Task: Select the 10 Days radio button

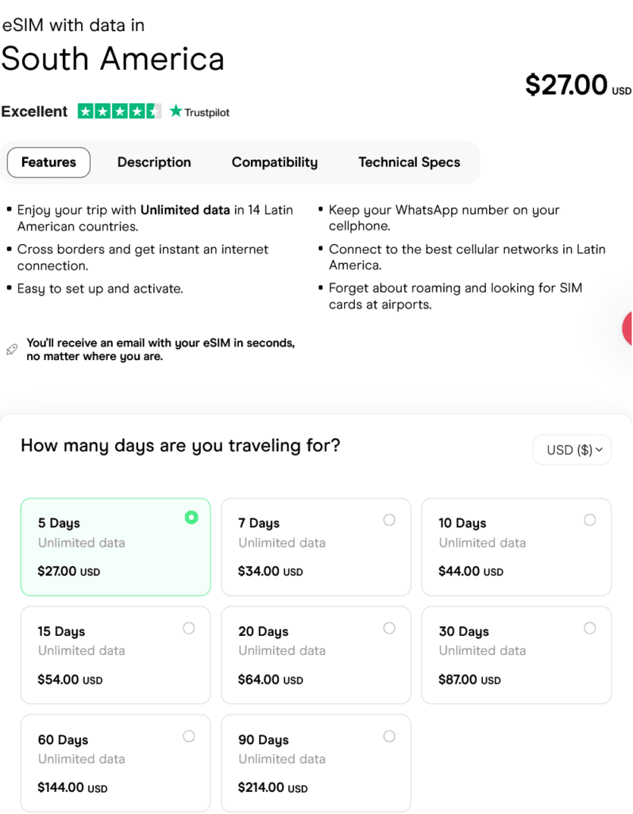Action: click(589, 520)
